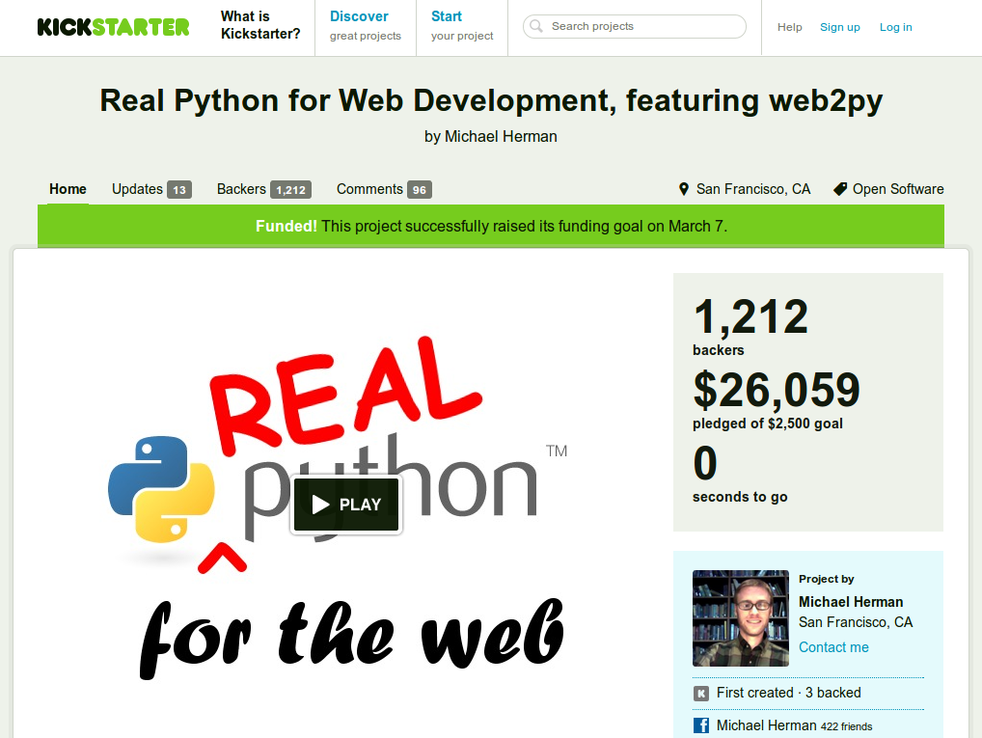Image resolution: width=982 pixels, height=738 pixels.
Task: Click the Funded! banner message
Action: (491, 226)
